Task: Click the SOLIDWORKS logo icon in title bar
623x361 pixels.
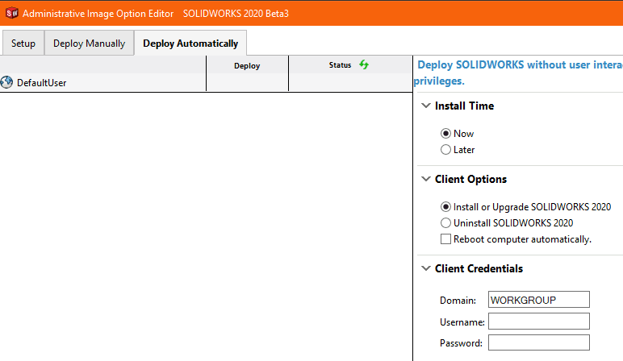Action: [12, 13]
